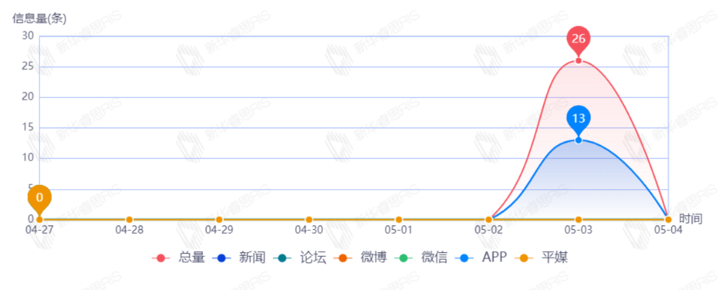Click the orange data point at 04-28
Viewport: 719px width, 290px height.
129,220
